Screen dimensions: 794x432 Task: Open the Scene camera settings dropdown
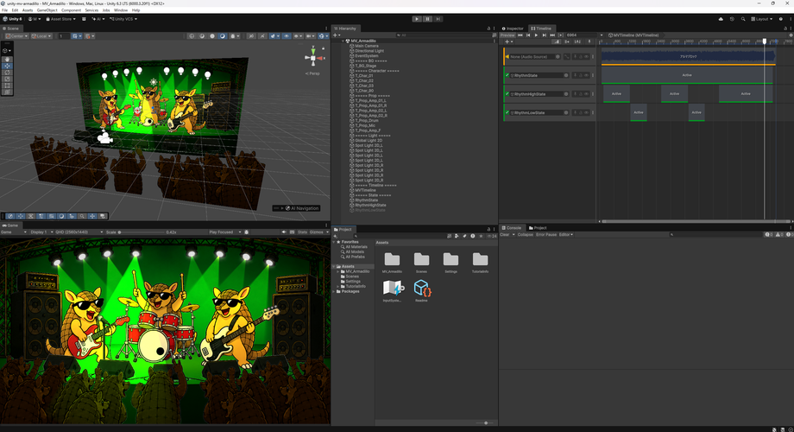click(310, 36)
